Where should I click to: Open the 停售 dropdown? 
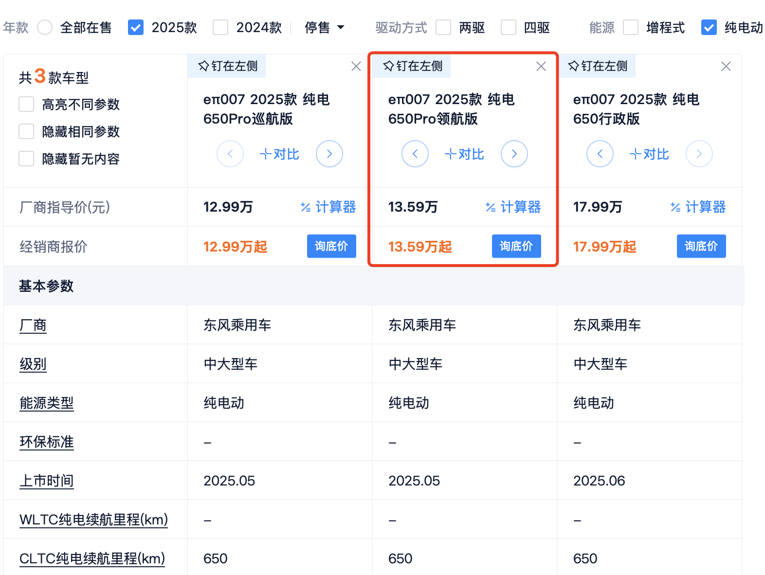325,27
